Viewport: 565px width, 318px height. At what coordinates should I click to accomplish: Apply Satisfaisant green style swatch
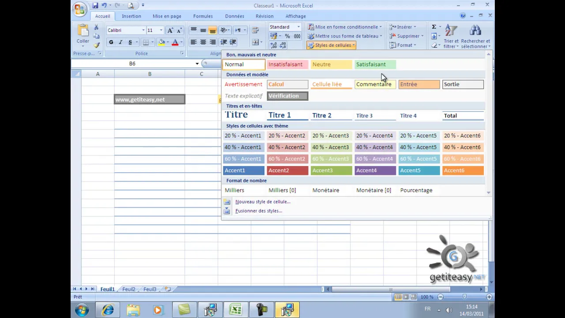click(375, 64)
